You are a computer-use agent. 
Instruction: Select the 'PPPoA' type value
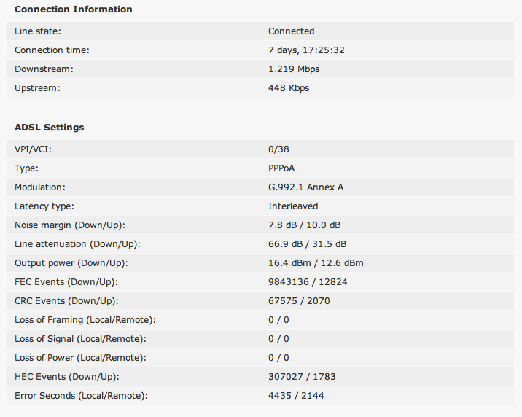coord(281,168)
